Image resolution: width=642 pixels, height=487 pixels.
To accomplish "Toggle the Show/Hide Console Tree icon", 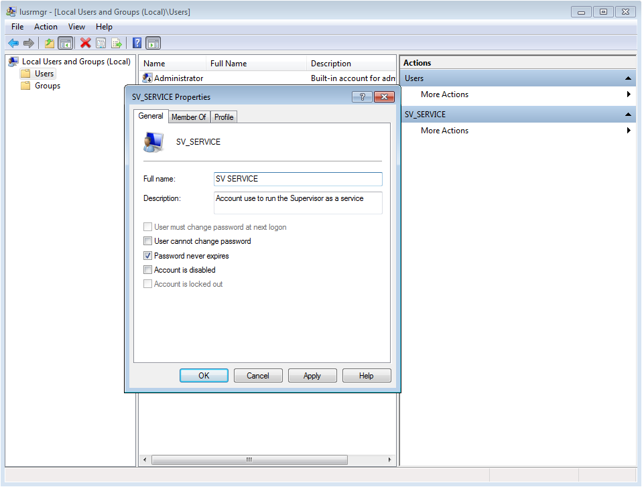I will coord(65,43).
